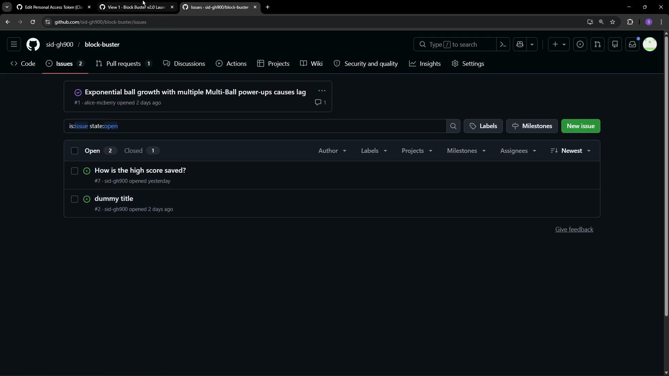Open repository Settings tab
The height and width of the screenshot is (376, 669).
tap(468, 64)
